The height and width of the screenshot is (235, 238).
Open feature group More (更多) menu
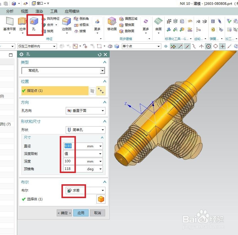coord(97,25)
